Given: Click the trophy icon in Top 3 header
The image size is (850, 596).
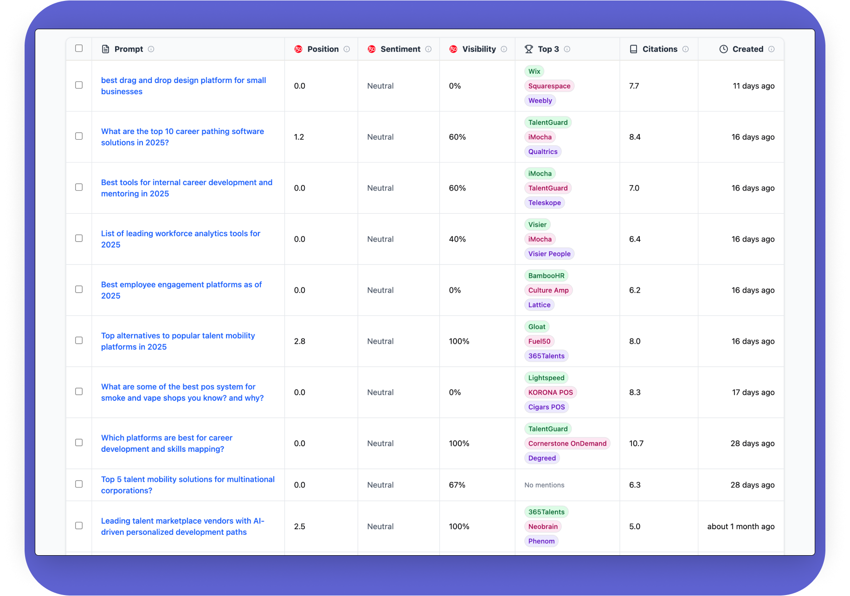Looking at the screenshot, I should [x=528, y=49].
